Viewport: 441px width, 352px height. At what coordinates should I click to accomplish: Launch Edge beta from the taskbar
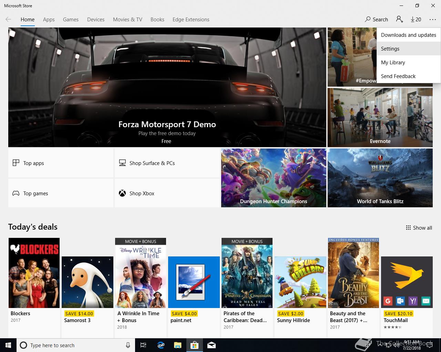tap(161, 345)
